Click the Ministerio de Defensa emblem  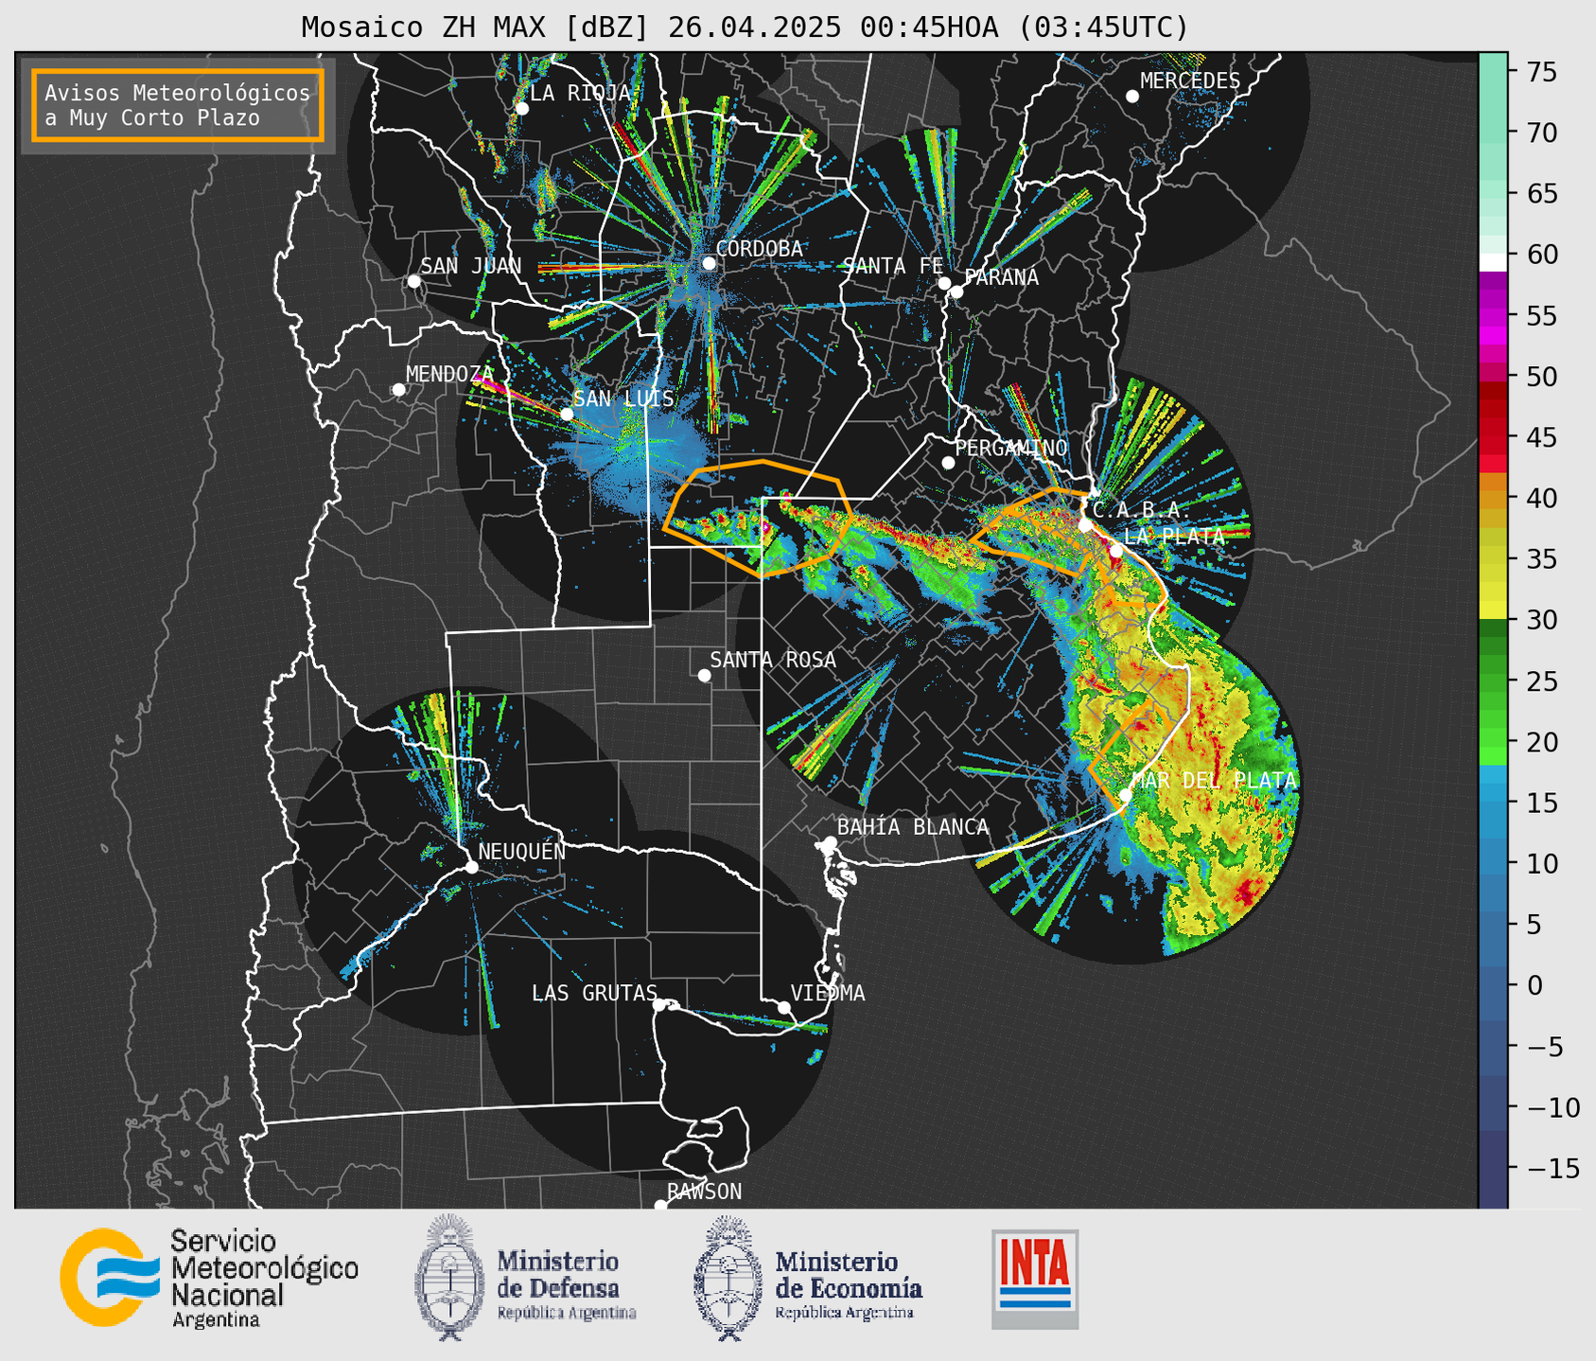pyautogui.click(x=449, y=1277)
